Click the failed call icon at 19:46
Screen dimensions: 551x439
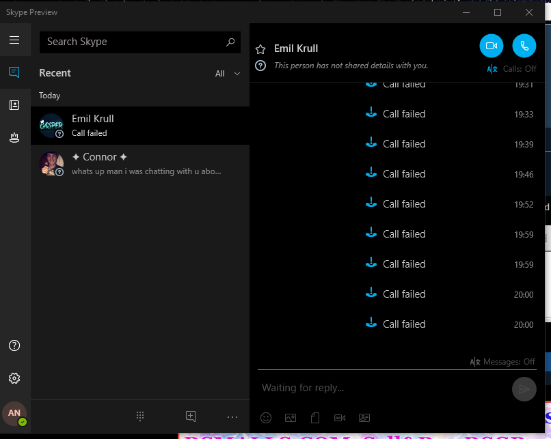pos(371,173)
